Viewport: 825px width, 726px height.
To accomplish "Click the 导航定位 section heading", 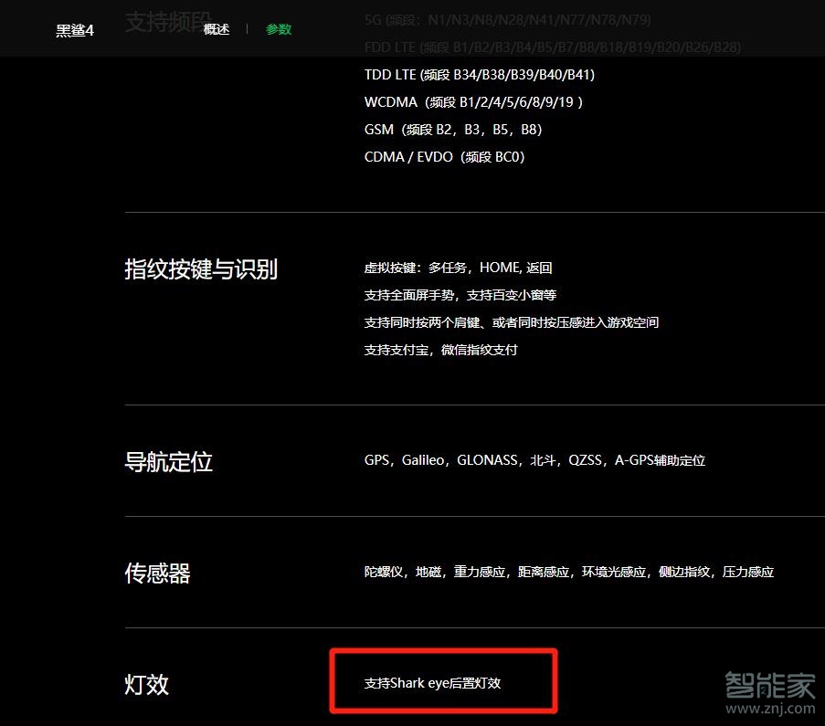I will coord(168,462).
